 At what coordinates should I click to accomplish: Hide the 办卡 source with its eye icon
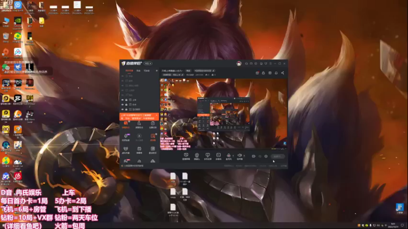[122, 105]
